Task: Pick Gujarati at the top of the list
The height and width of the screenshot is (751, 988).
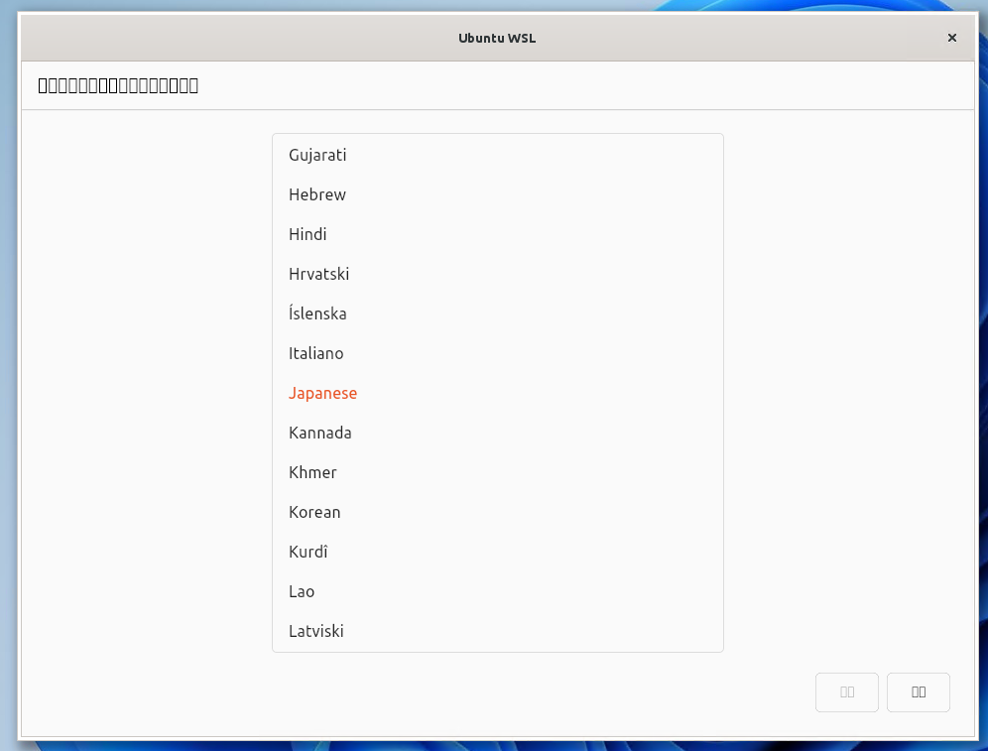Action: coord(317,155)
